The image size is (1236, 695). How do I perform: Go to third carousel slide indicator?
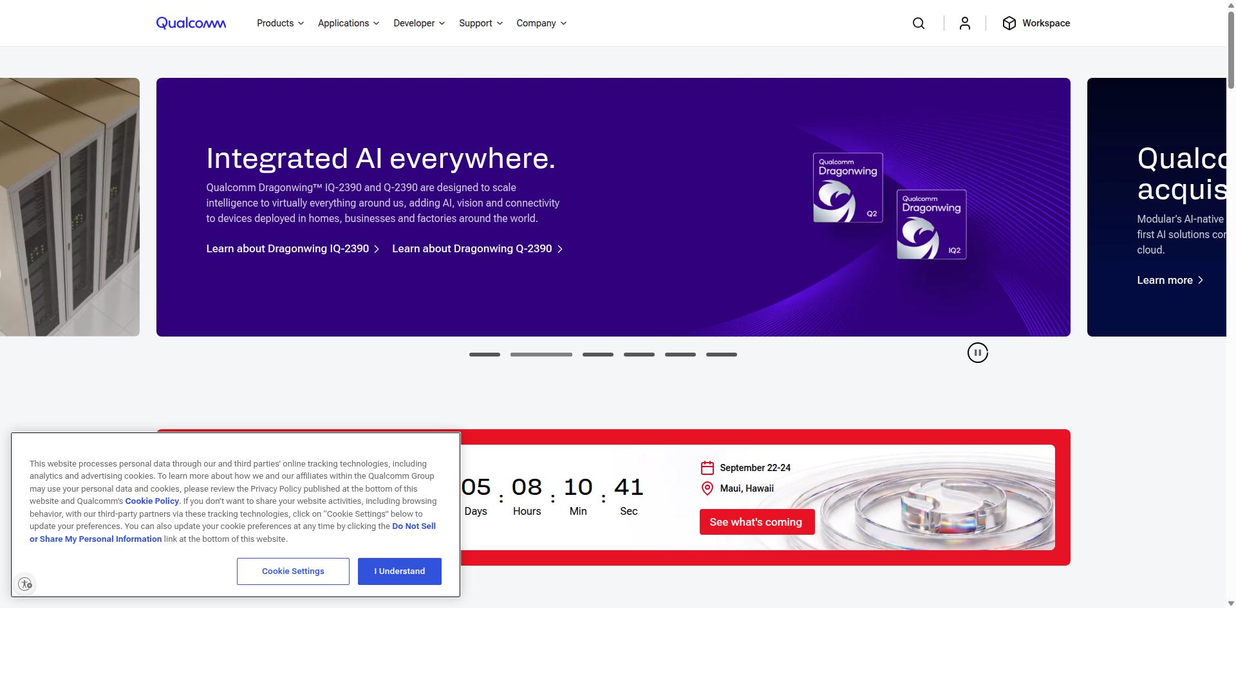click(598, 355)
